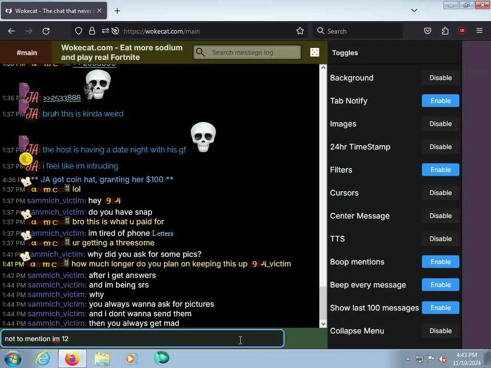Toggle 24hr TimeStamp Disable button
The width and height of the screenshot is (491, 368).
pos(440,147)
